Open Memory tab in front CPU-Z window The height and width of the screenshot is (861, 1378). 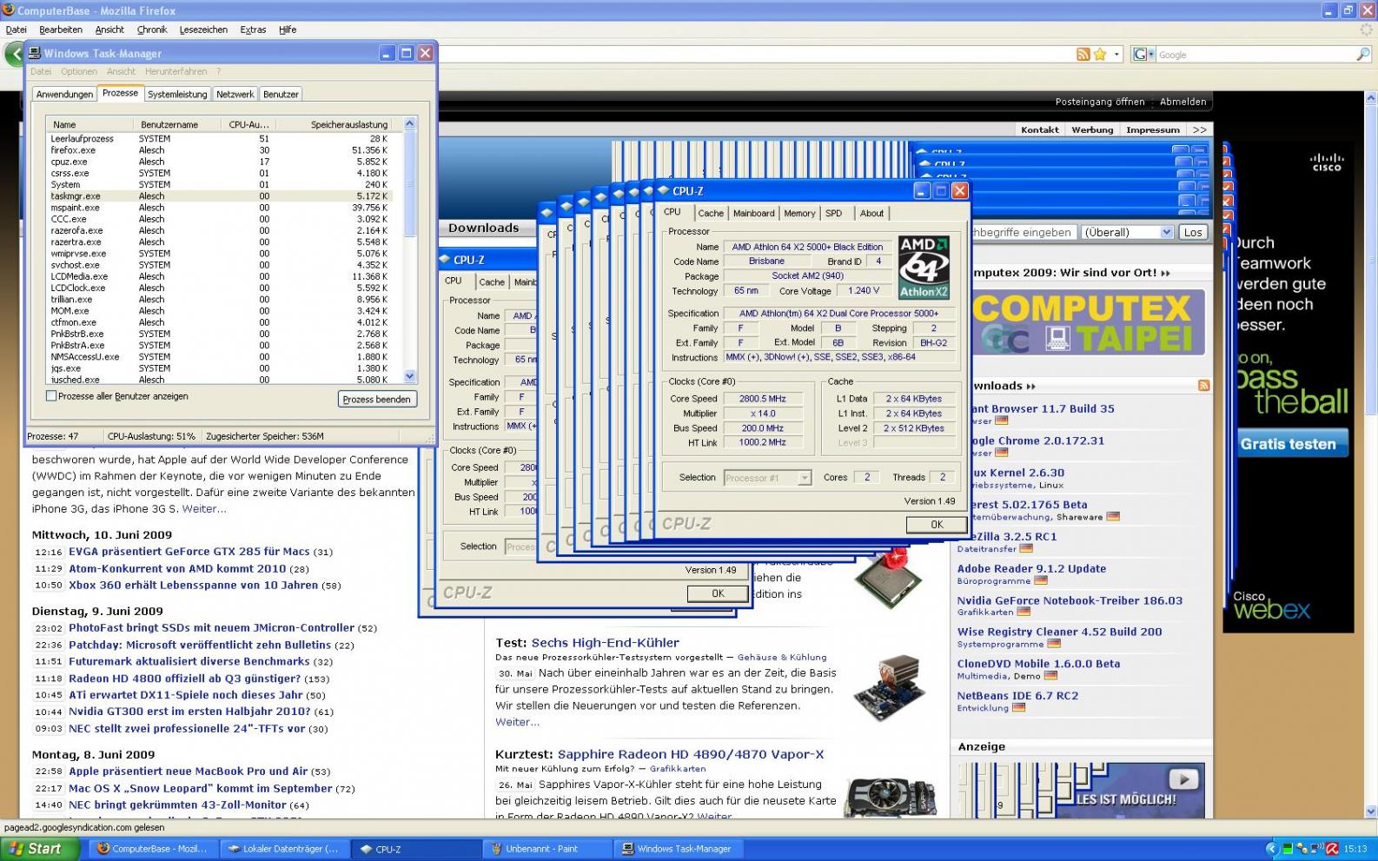click(x=799, y=213)
